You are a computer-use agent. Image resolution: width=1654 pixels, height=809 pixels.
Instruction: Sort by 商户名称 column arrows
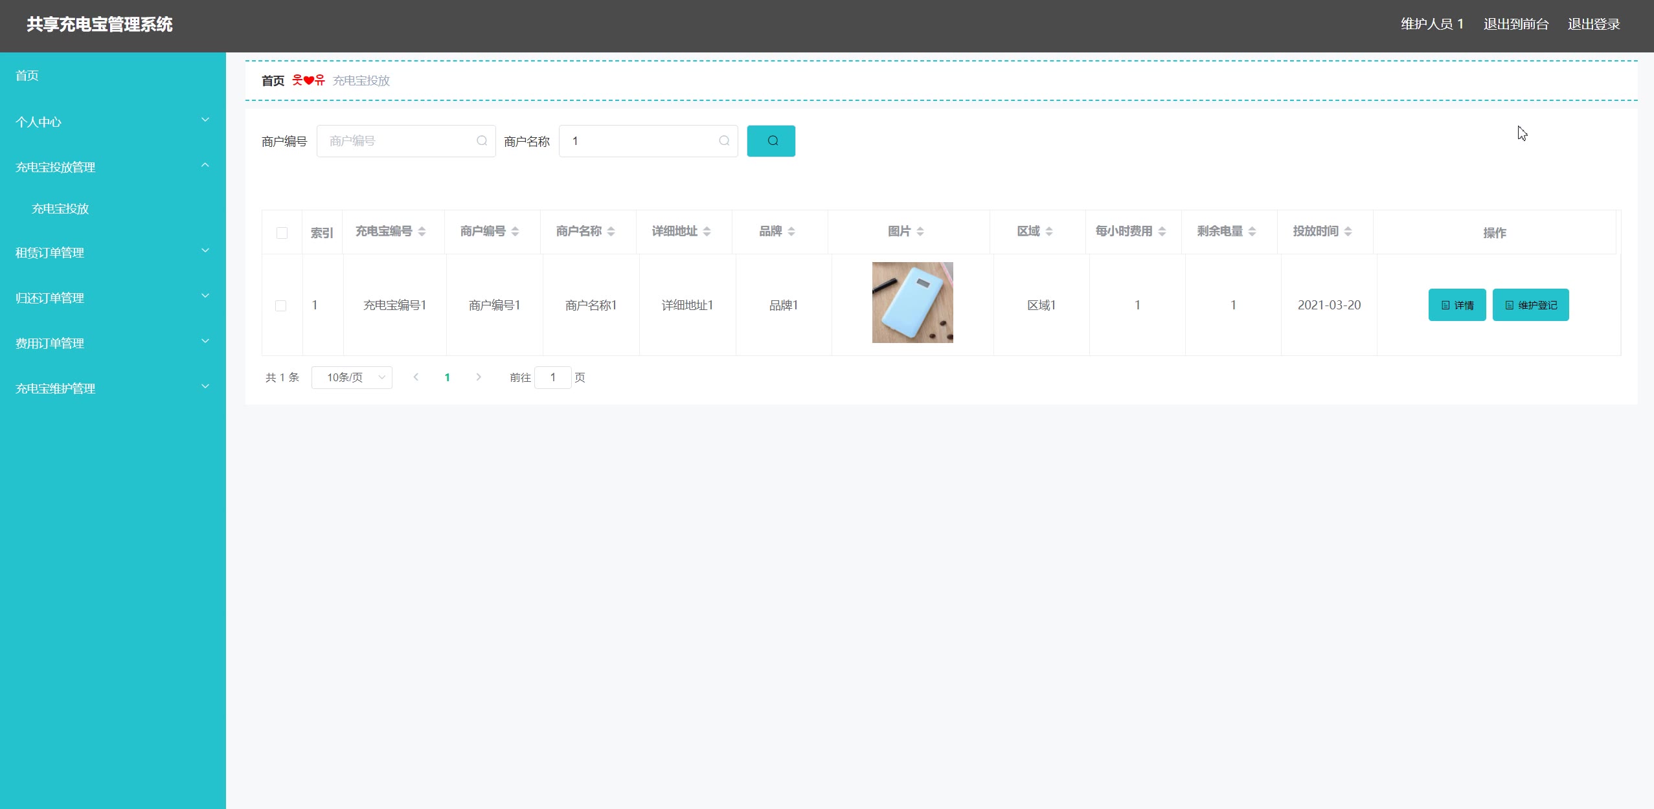pyautogui.click(x=611, y=232)
